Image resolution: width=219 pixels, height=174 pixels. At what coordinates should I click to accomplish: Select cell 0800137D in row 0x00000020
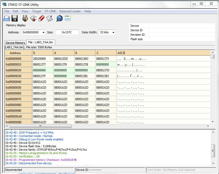[106, 70]
